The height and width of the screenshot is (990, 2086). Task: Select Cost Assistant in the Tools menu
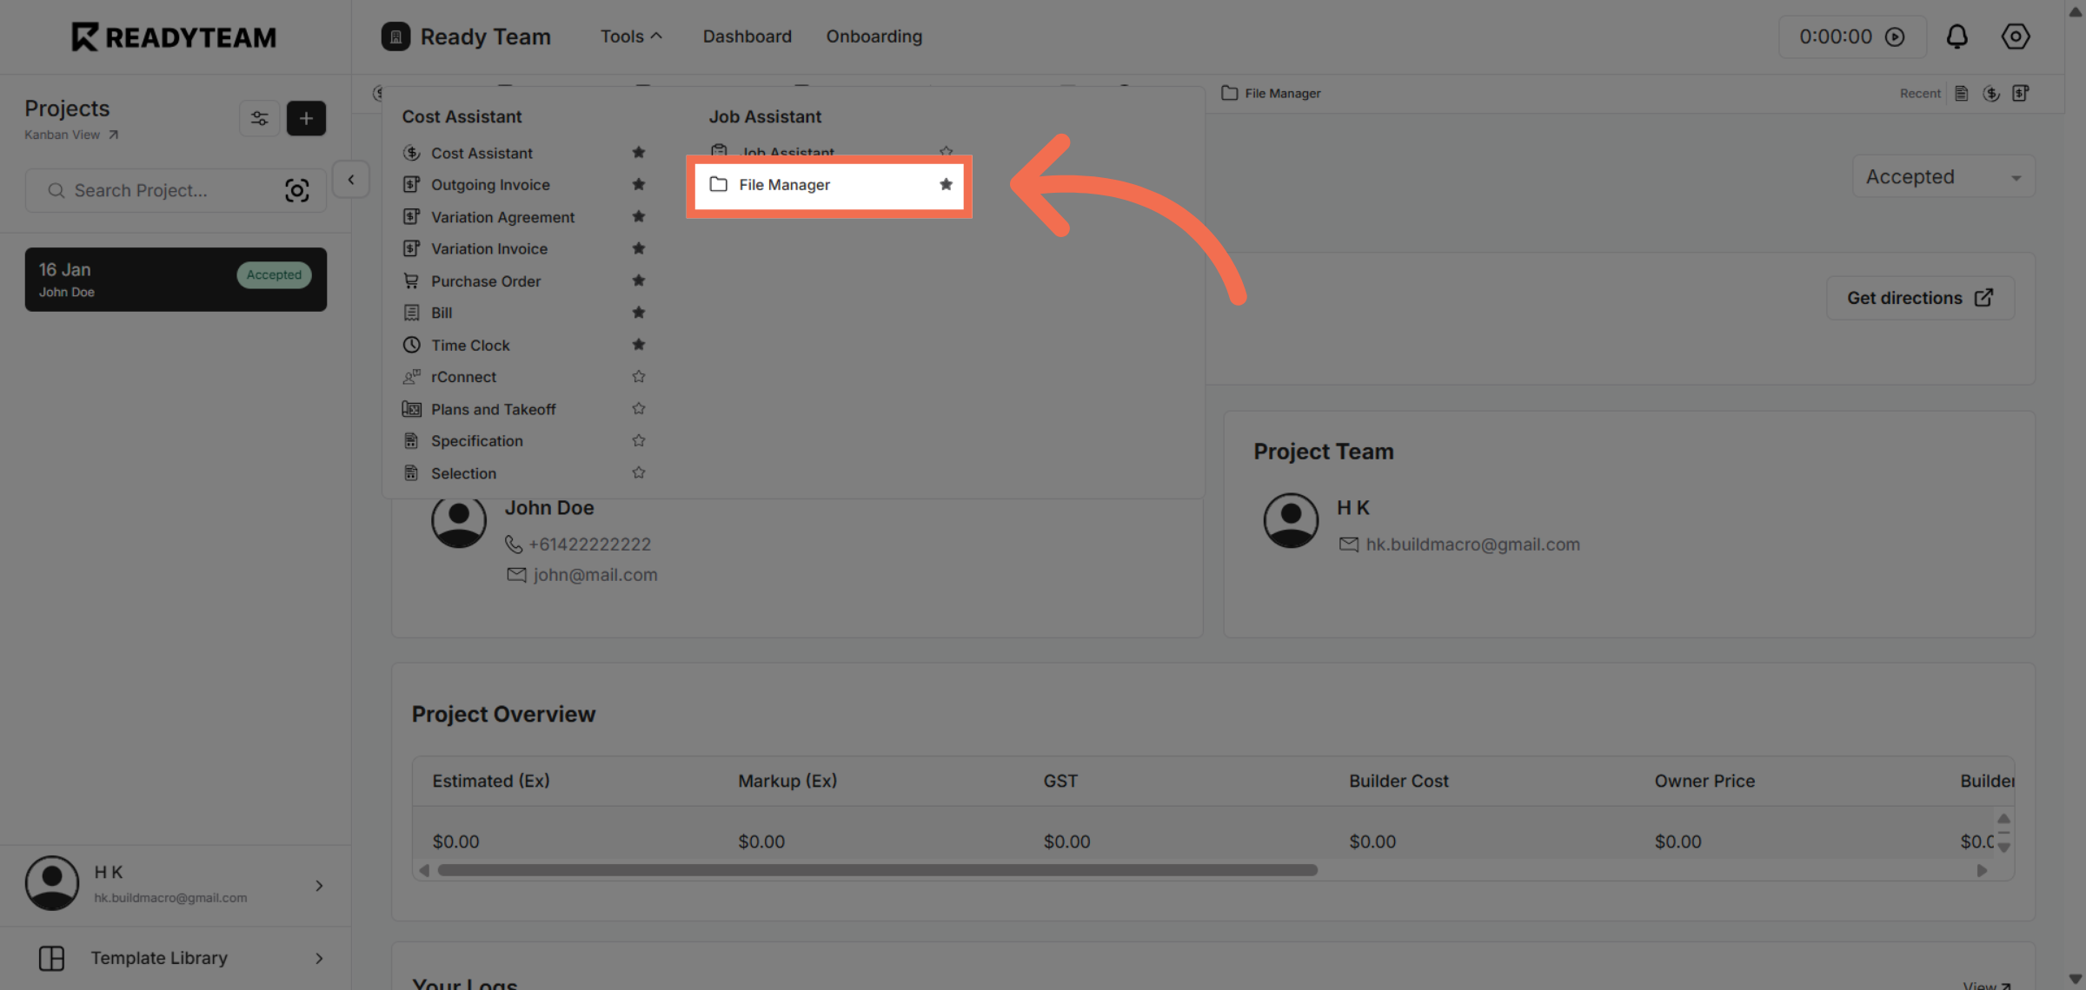click(x=482, y=152)
